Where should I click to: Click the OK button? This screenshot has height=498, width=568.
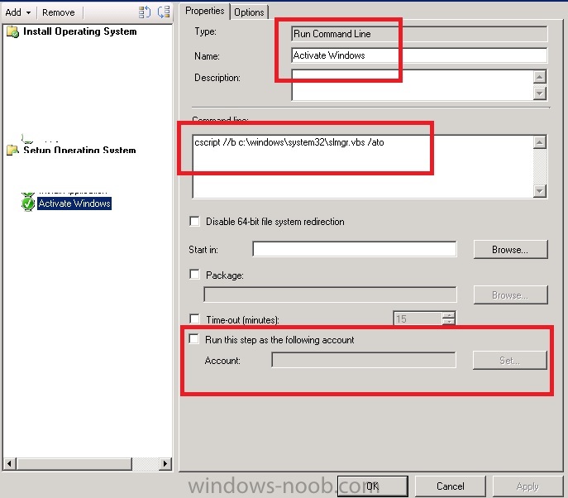coord(372,486)
